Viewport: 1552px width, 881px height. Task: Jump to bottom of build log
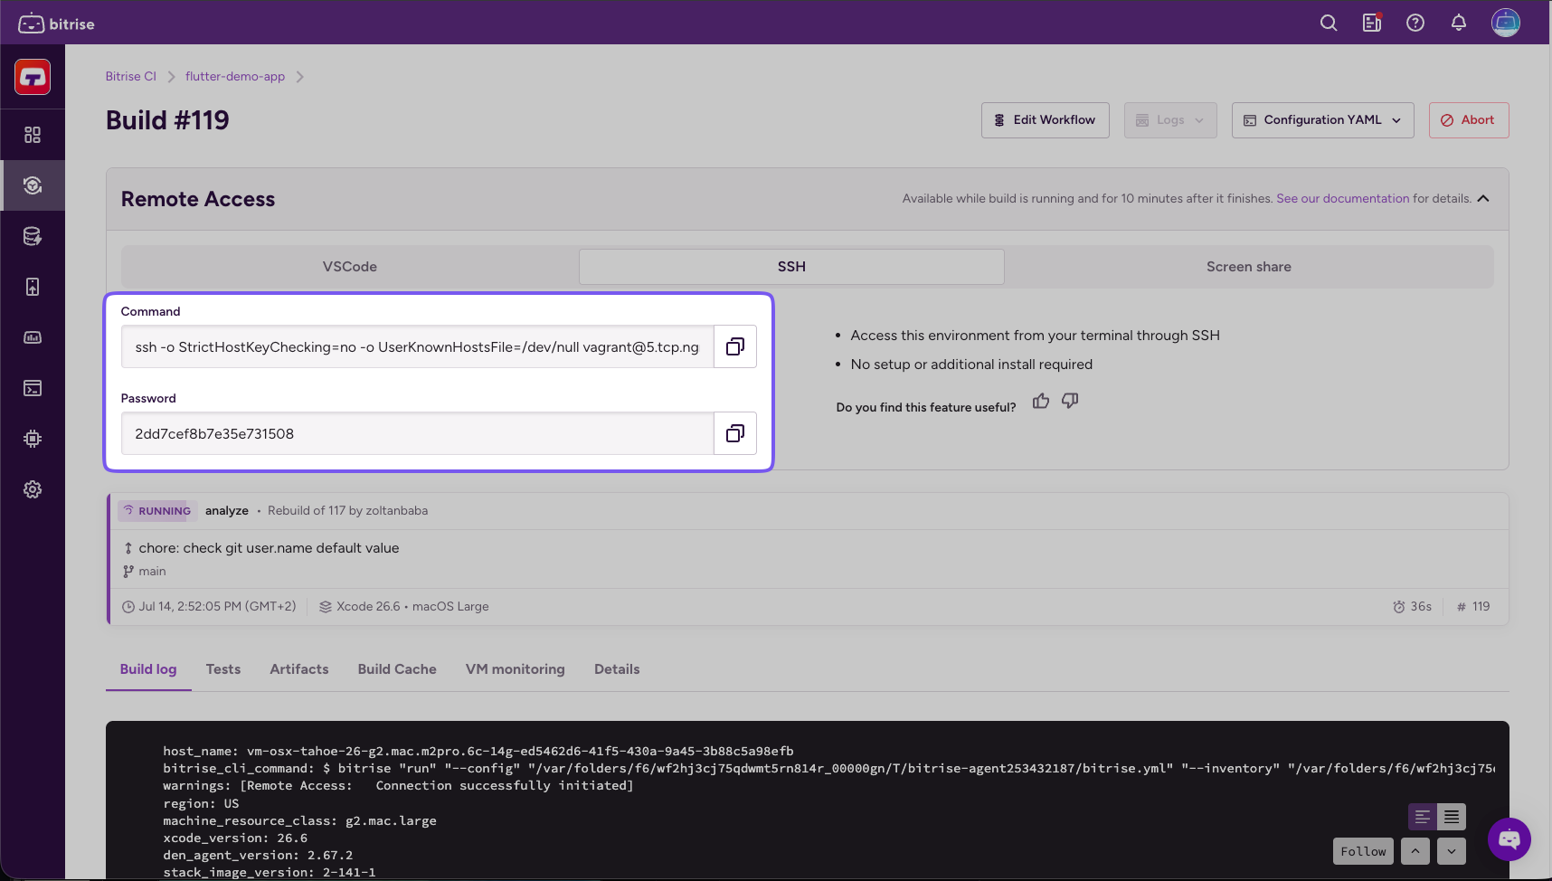(1452, 851)
